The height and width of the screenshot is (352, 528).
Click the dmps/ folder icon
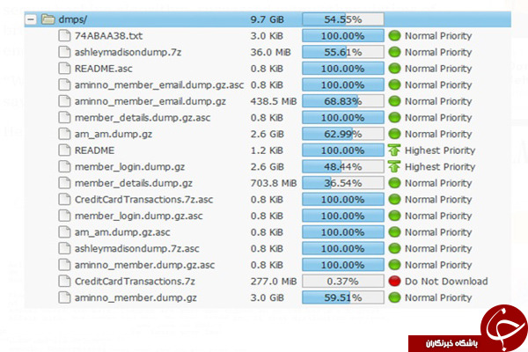pos(48,19)
